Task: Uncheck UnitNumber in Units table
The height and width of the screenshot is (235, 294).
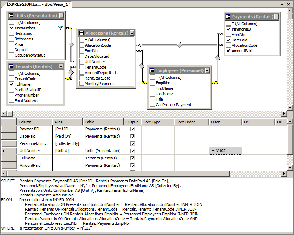Action: pyautogui.click(x=12, y=28)
